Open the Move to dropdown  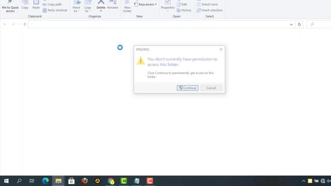point(77,6)
